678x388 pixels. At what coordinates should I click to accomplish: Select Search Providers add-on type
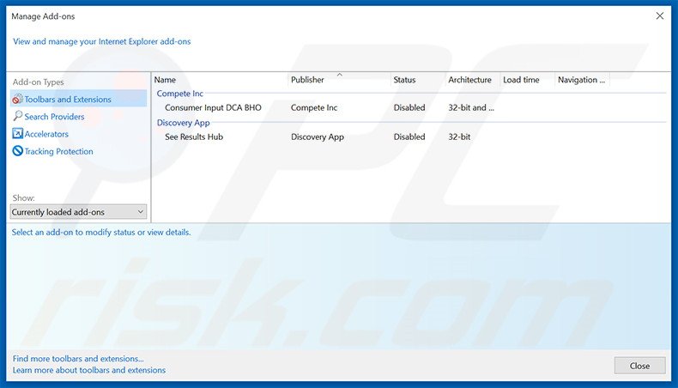tap(54, 117)
